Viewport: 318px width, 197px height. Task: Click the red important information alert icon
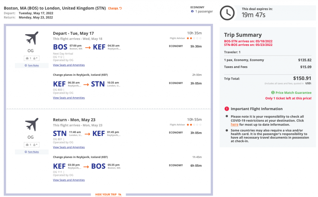click(227, 109)
